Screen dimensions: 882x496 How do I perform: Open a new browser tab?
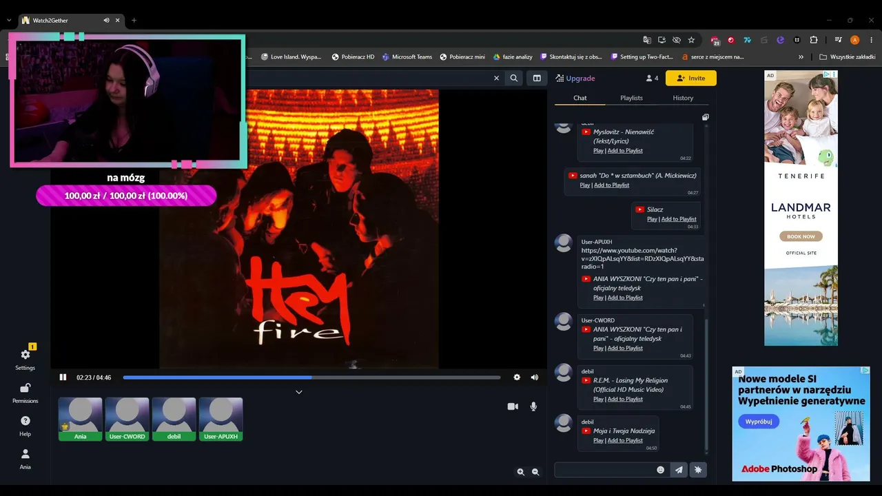pyautogui.click(x=134, y=21)
